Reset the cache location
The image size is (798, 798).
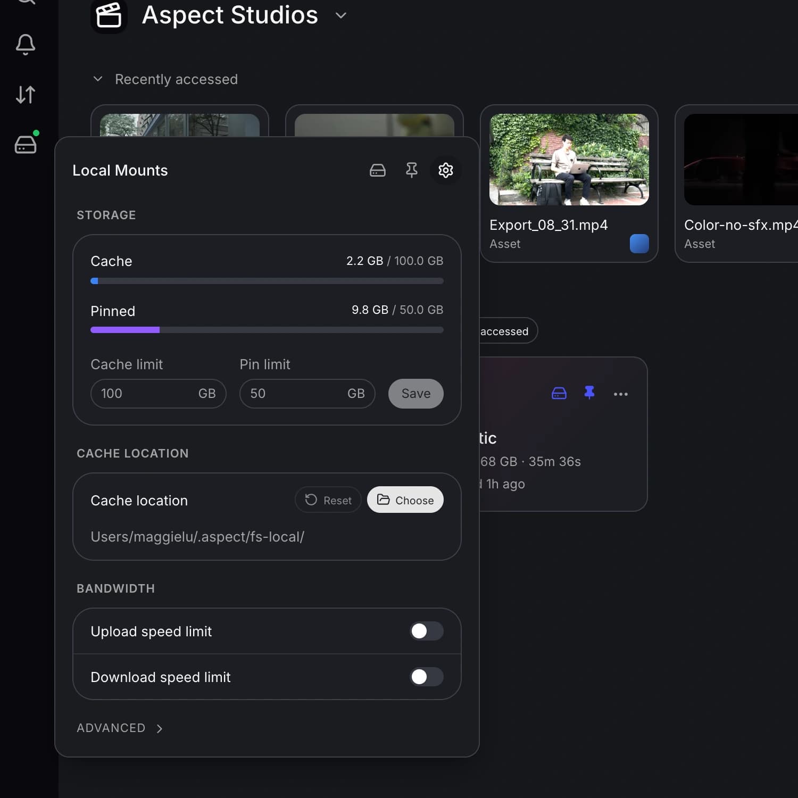coord(328,500)
